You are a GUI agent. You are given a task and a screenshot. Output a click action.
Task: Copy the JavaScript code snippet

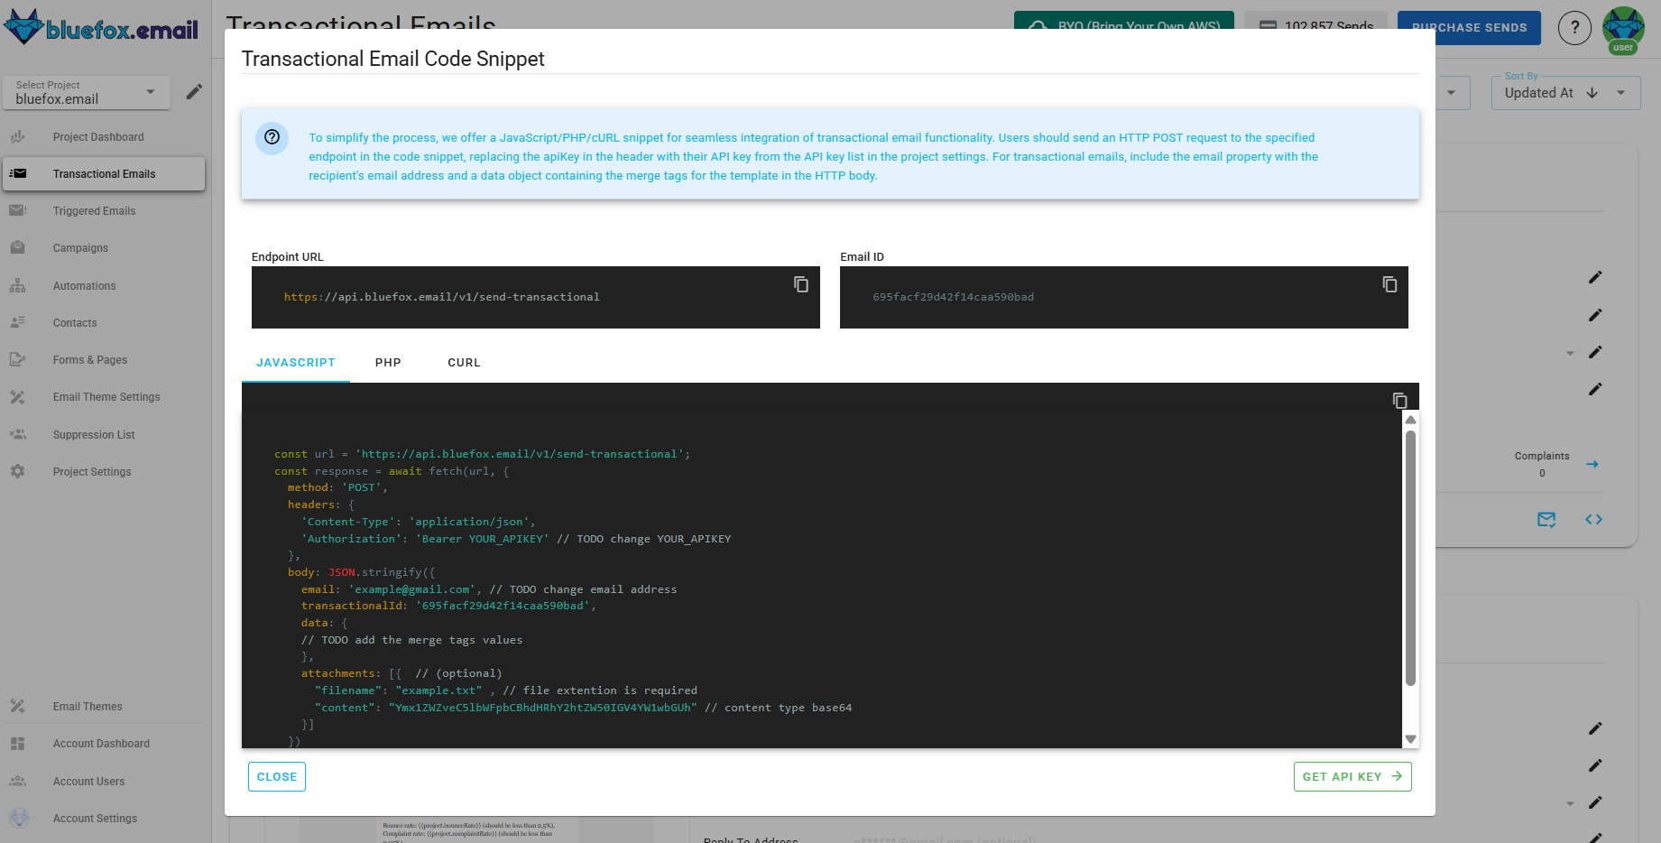pyautogui.click(x=1399, y=400)
